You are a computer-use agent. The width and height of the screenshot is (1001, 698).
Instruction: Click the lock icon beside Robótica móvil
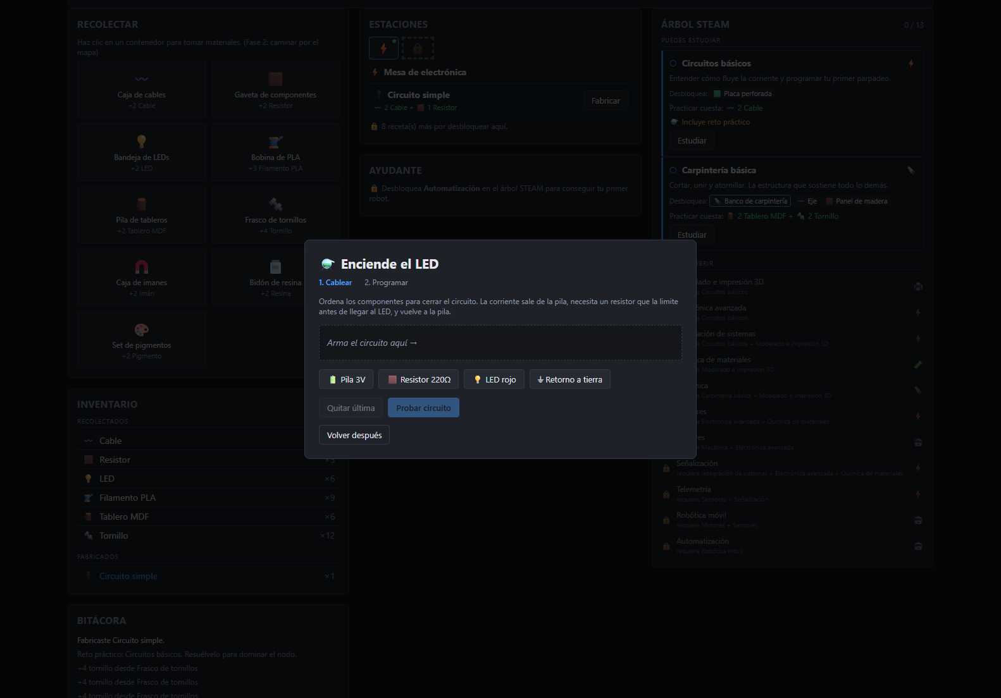666,520
